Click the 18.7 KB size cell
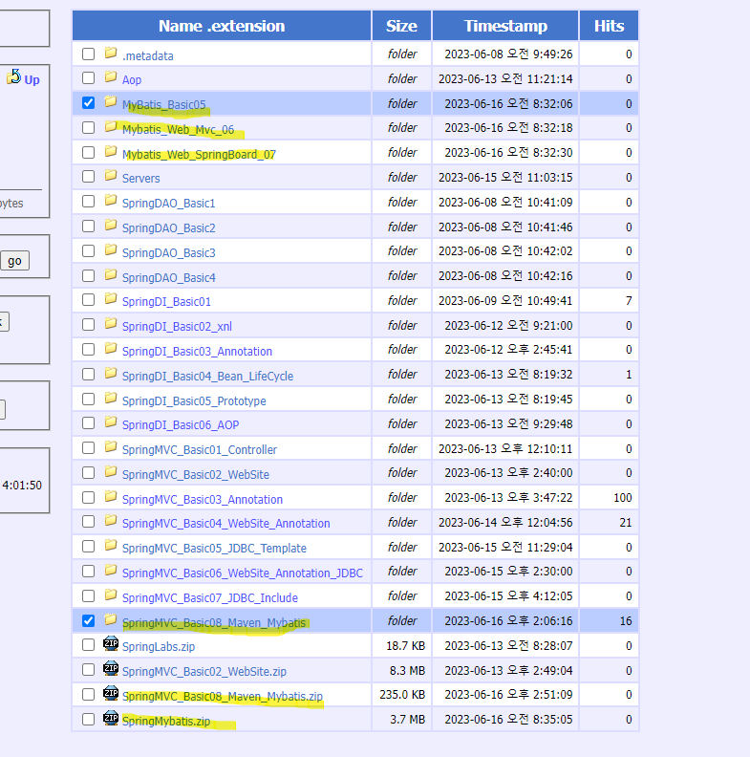 (x=405, y=646)
